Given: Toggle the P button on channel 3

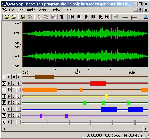Looking at the screenshot, I should click(x=9, y=90).
